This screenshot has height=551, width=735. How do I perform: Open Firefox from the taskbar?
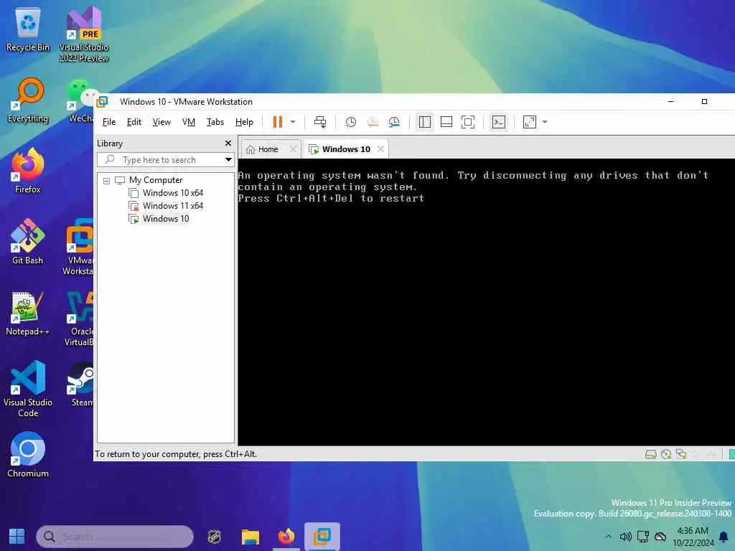click(286, 537)
